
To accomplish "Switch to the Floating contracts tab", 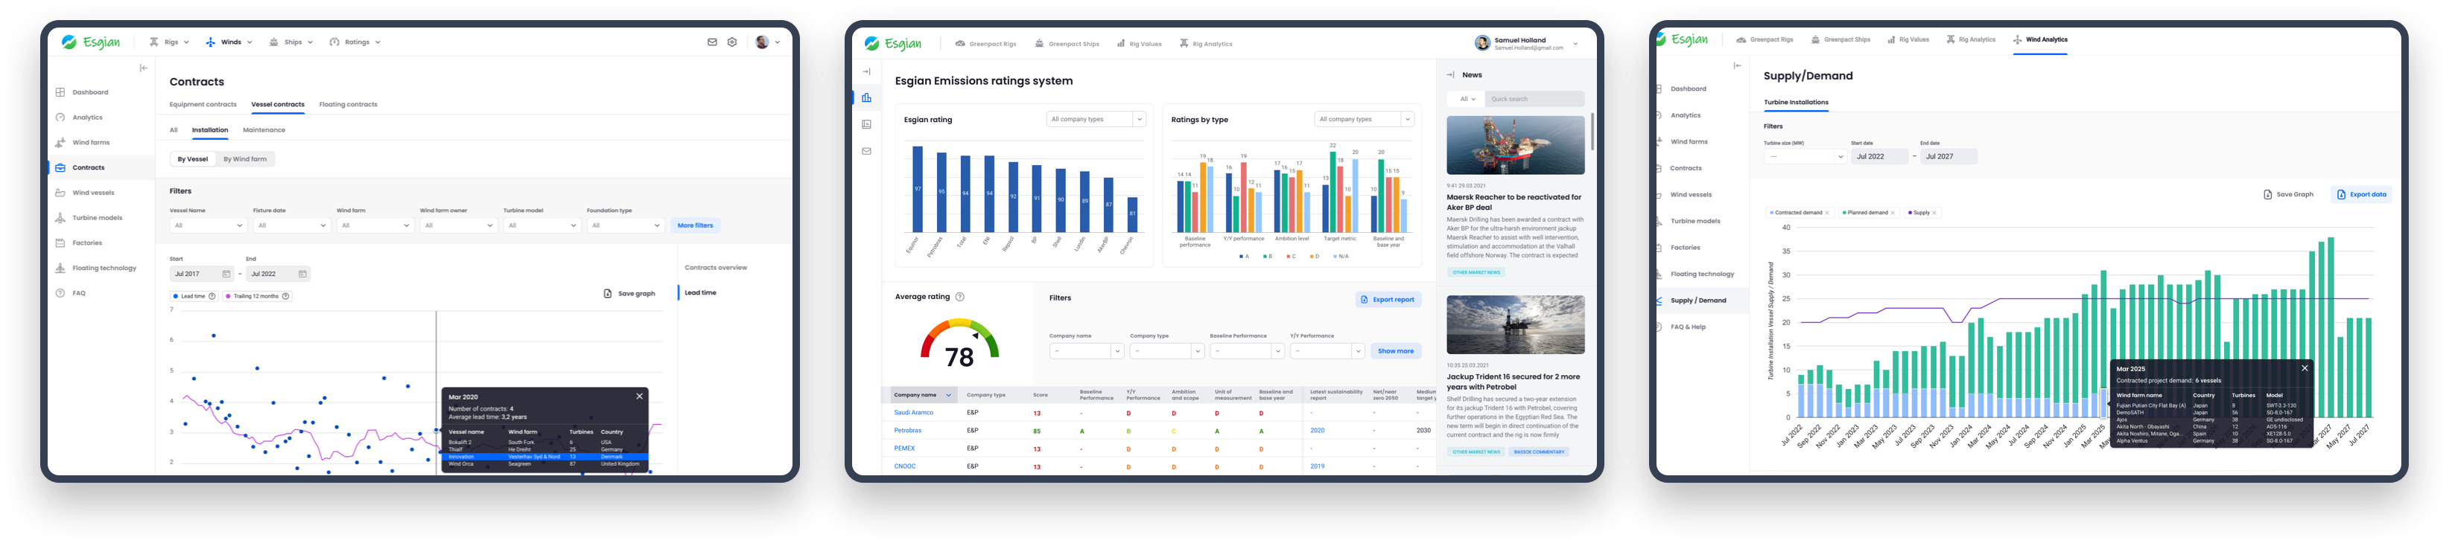I will (x=348, y=104).
